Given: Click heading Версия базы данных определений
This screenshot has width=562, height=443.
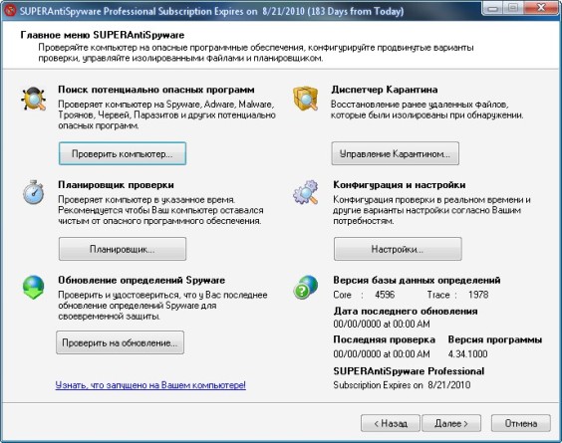Looking at the screenshot, I should tap(417, 280).
